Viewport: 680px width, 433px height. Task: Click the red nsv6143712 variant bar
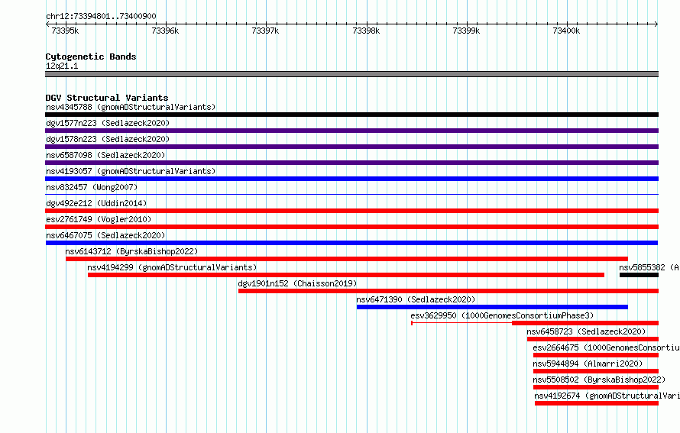click(347, 259)
